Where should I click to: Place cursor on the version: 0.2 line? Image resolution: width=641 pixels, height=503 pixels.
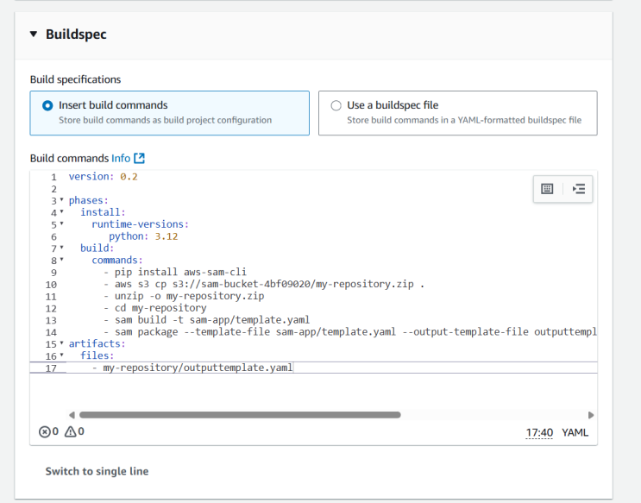[x=103, y=177]
